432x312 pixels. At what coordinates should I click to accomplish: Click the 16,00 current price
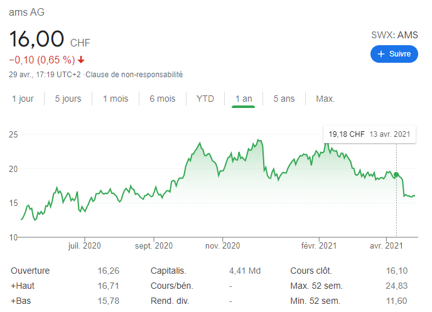(36, 39)
